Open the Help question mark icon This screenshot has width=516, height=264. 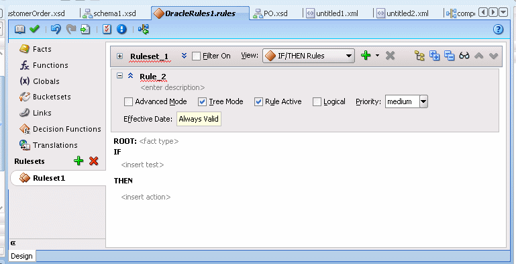point(499,30)
